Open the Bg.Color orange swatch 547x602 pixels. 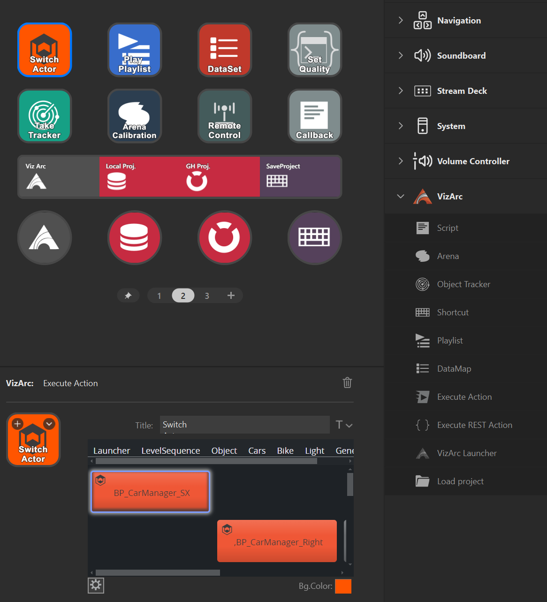[343, 586]
